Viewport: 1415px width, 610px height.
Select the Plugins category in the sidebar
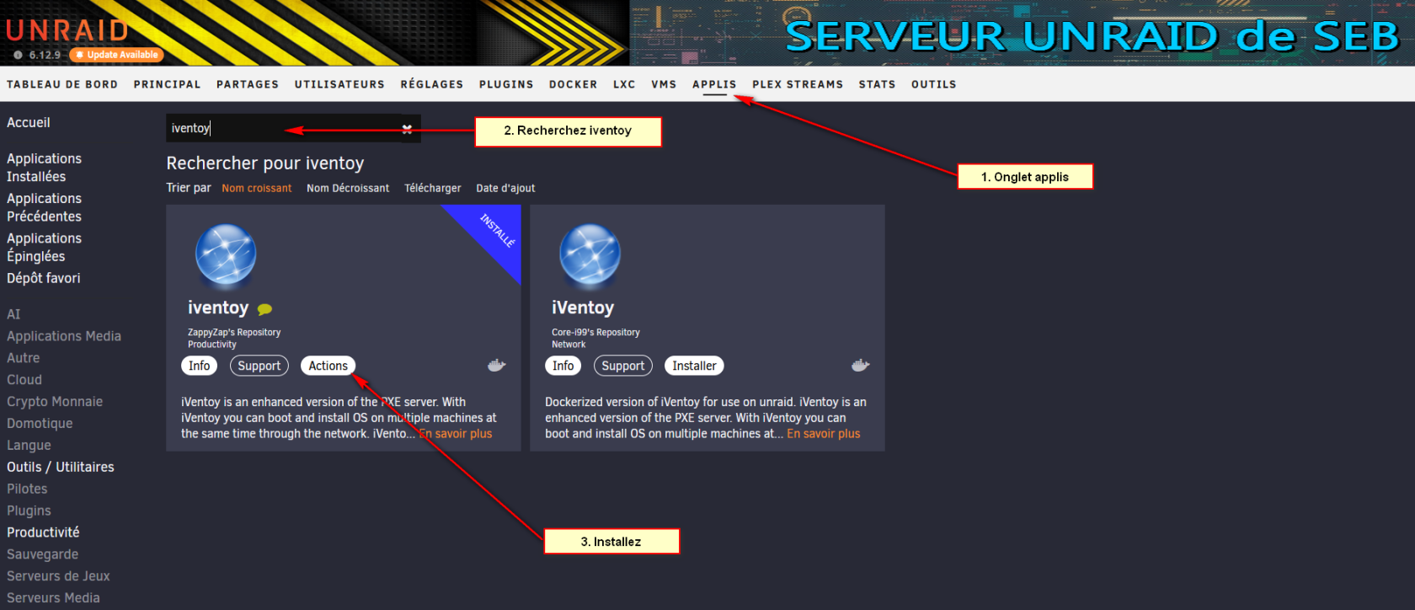(x=29, y=511)
